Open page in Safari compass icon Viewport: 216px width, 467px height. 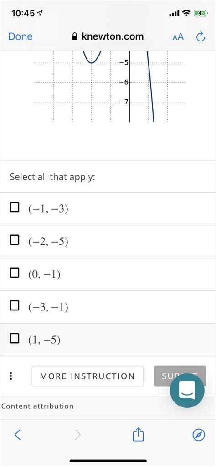199,435
